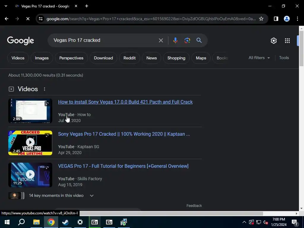The image size is (304, 228).
Task: Click the vertical scrollbar down arrow
Action: (x=301, y=209)
